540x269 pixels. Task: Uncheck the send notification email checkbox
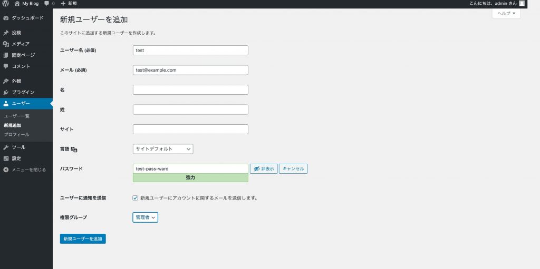[x=136, y=198]
